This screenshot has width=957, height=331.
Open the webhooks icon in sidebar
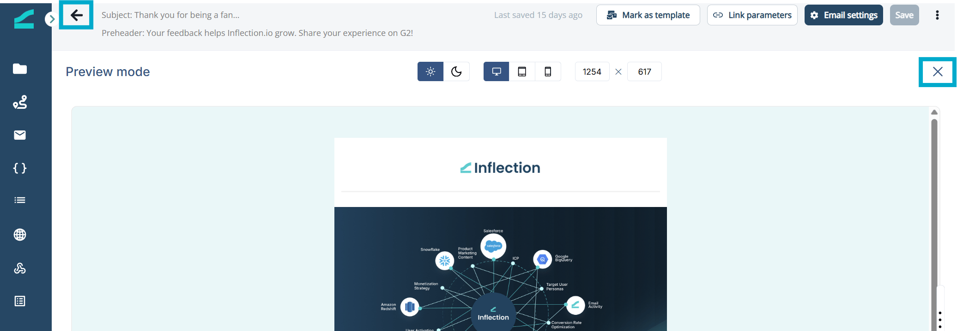click(x=20, y=268)
